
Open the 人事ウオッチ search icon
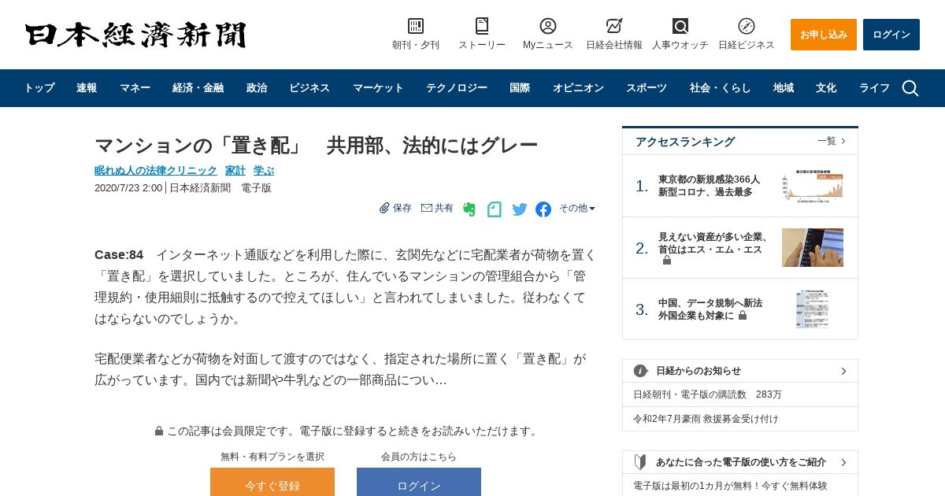(680, 26)
